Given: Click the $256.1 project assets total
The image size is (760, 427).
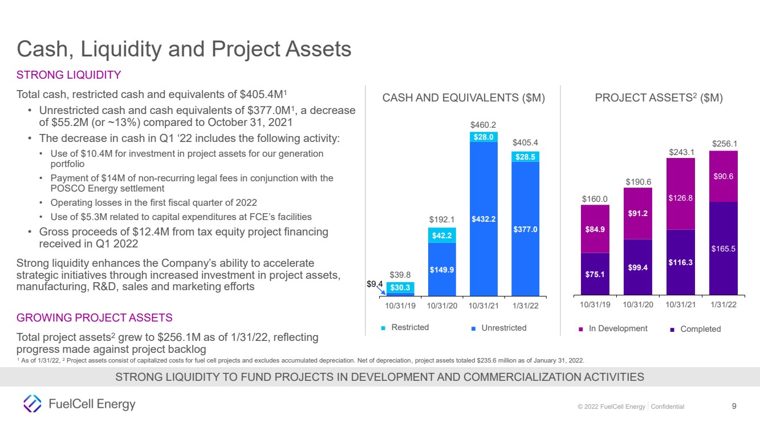Looking at the screenshot, I should pyautogui.click(x=724, y=144).
